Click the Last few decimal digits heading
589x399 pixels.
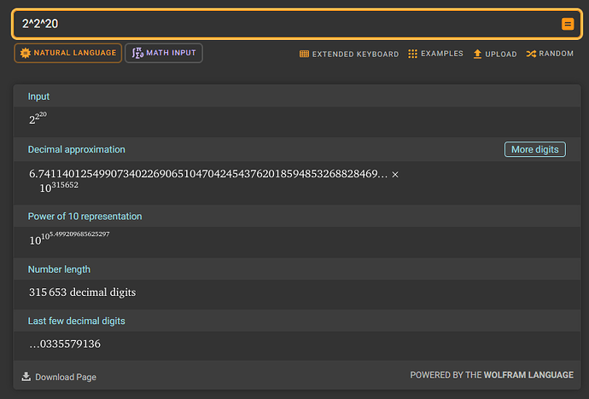76,321
